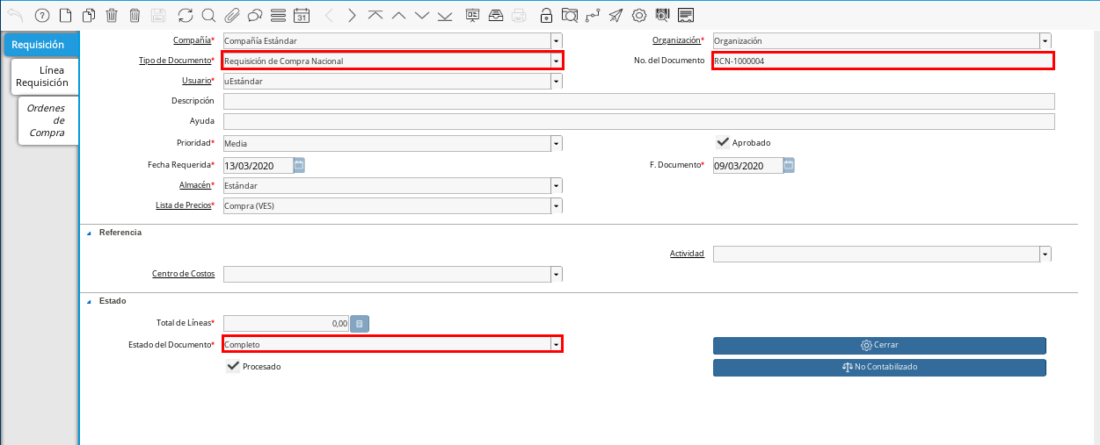The image size is (1100, 445).
Task: Open the help question mark icon
Action: click(41, 15)
